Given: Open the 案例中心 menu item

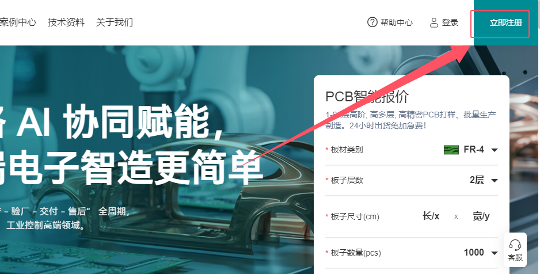Looking at the screenshot, I should pyautogui.click(x=18, y=22).
